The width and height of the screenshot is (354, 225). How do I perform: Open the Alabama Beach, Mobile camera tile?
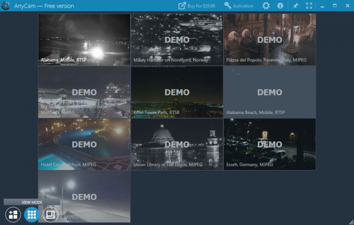270,92
